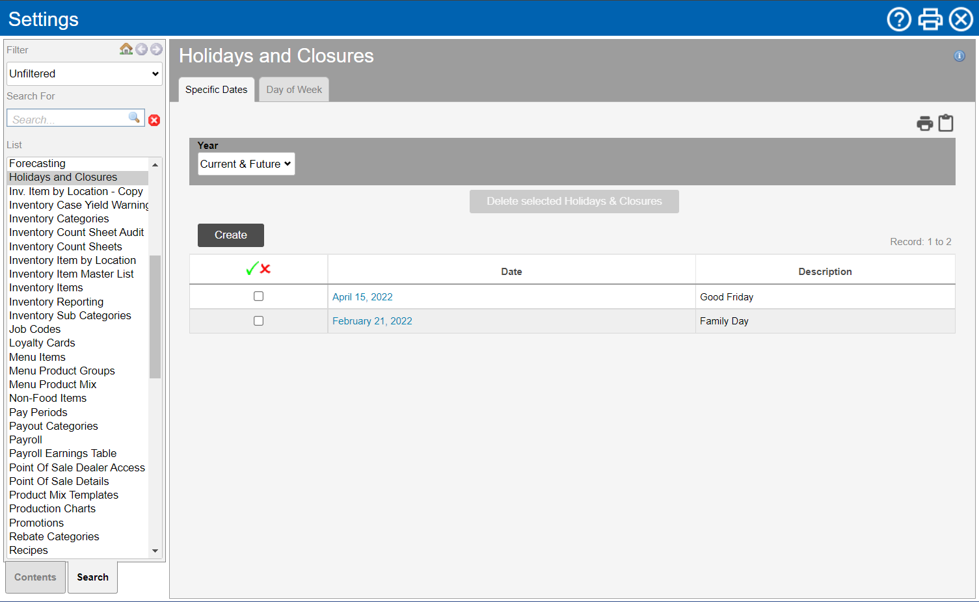Screen dimensions: 979x602
Task: Click the Search input field
Action: (x=68, y=120)
